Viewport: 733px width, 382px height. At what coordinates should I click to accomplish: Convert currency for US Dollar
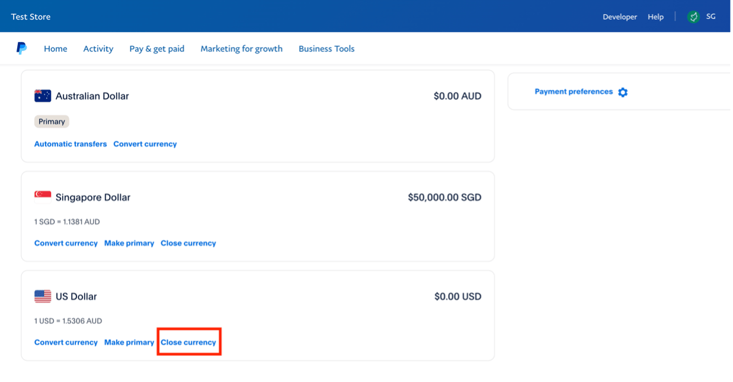click(66, 342)
